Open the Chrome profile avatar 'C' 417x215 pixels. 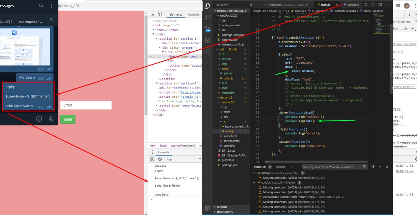pos(407,6)
